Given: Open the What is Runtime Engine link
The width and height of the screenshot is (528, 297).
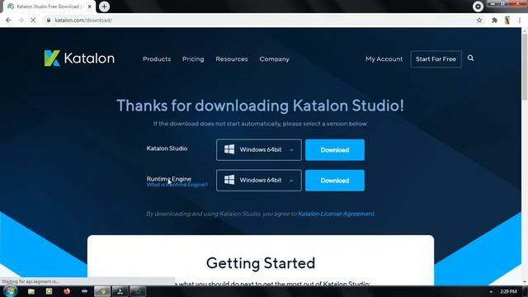Looking at the screenshot, I should pyautogui.click(x=177, y=185).
